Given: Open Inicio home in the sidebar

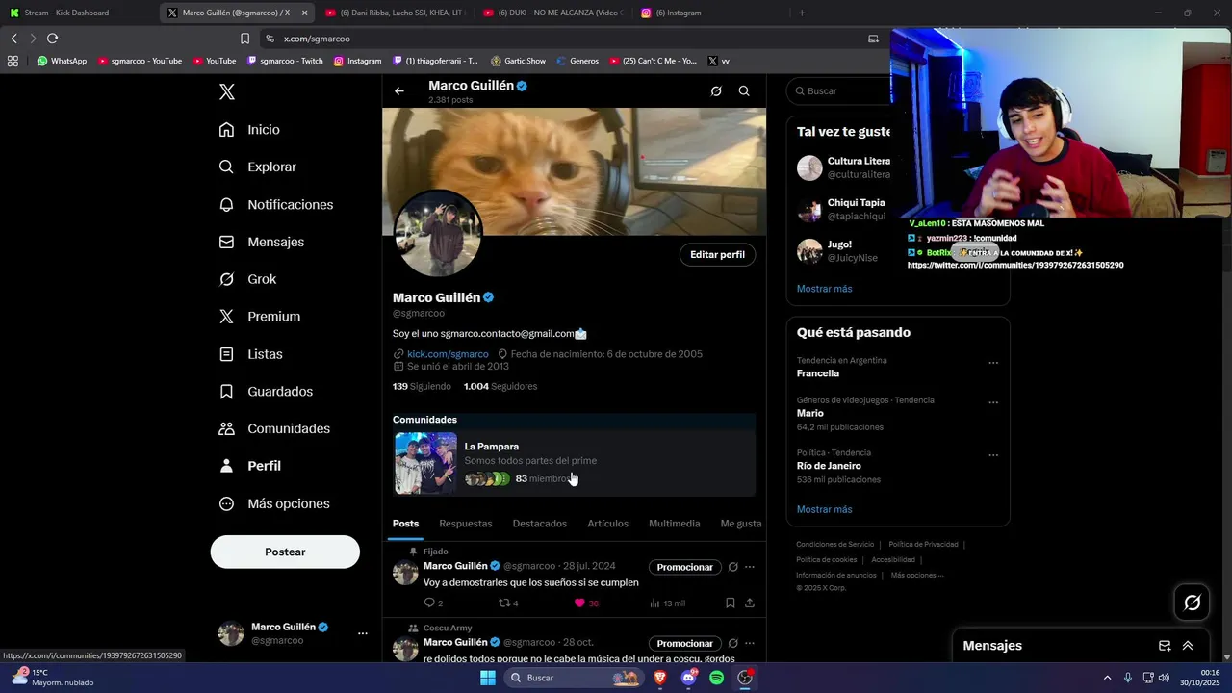Looking at the screenshot, I should pos(249,130).
